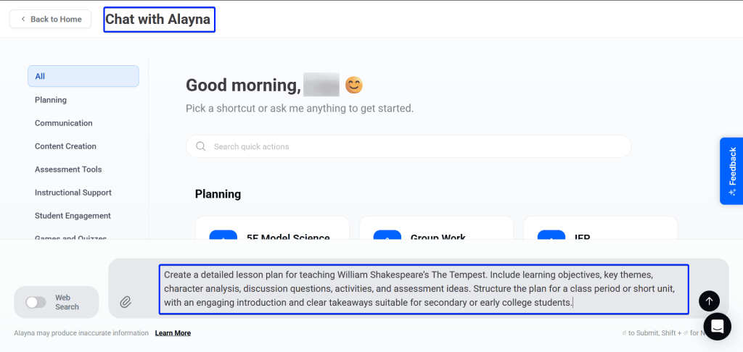The height and width of the screenshot is (352, 743).
Task: Go Back to Home
Action: point(50,19)
